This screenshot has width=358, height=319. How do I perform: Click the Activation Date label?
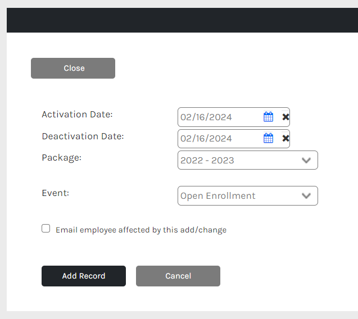coord(77,115)
